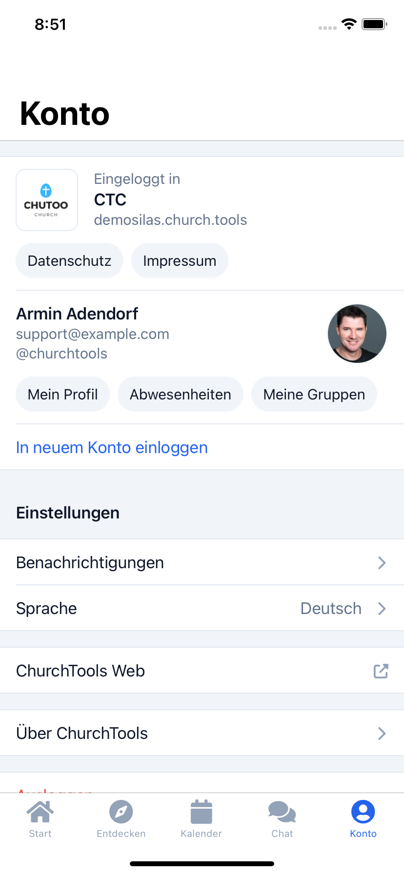Open the Impressum button
Viewport: 404px width, 874px height.
pyautogui.click(x=180, y=261)
